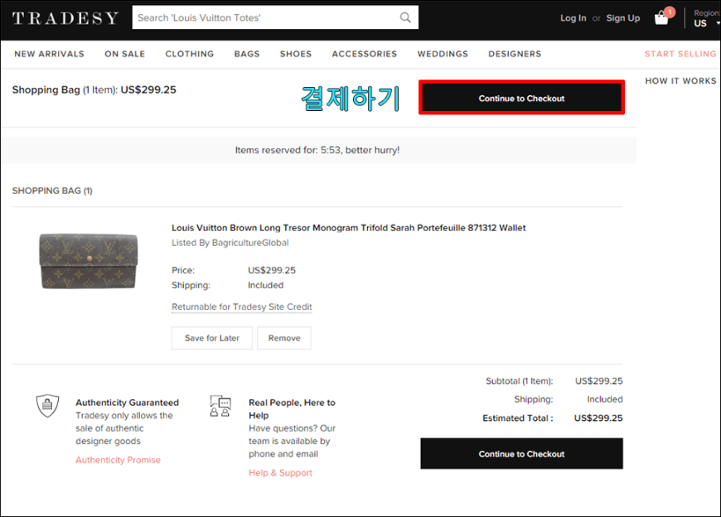Click the Subtotal US$299.25 value
The image size is (721, 517).
tap(598, 381)
